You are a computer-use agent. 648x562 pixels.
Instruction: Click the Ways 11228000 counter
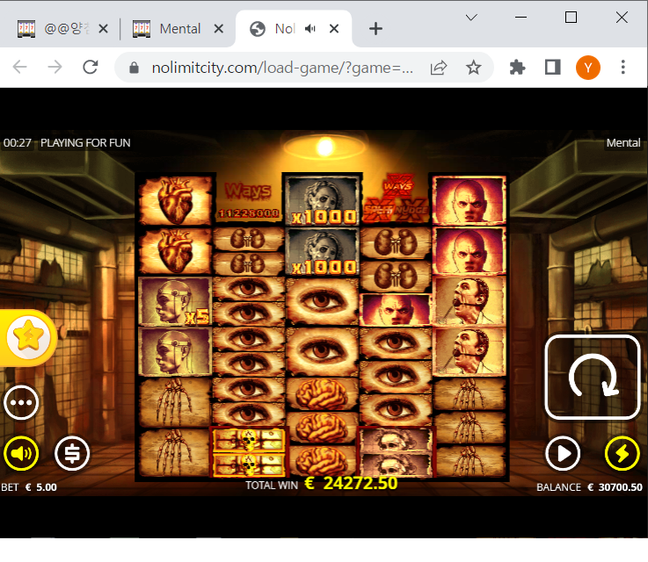tap(248, 200)
